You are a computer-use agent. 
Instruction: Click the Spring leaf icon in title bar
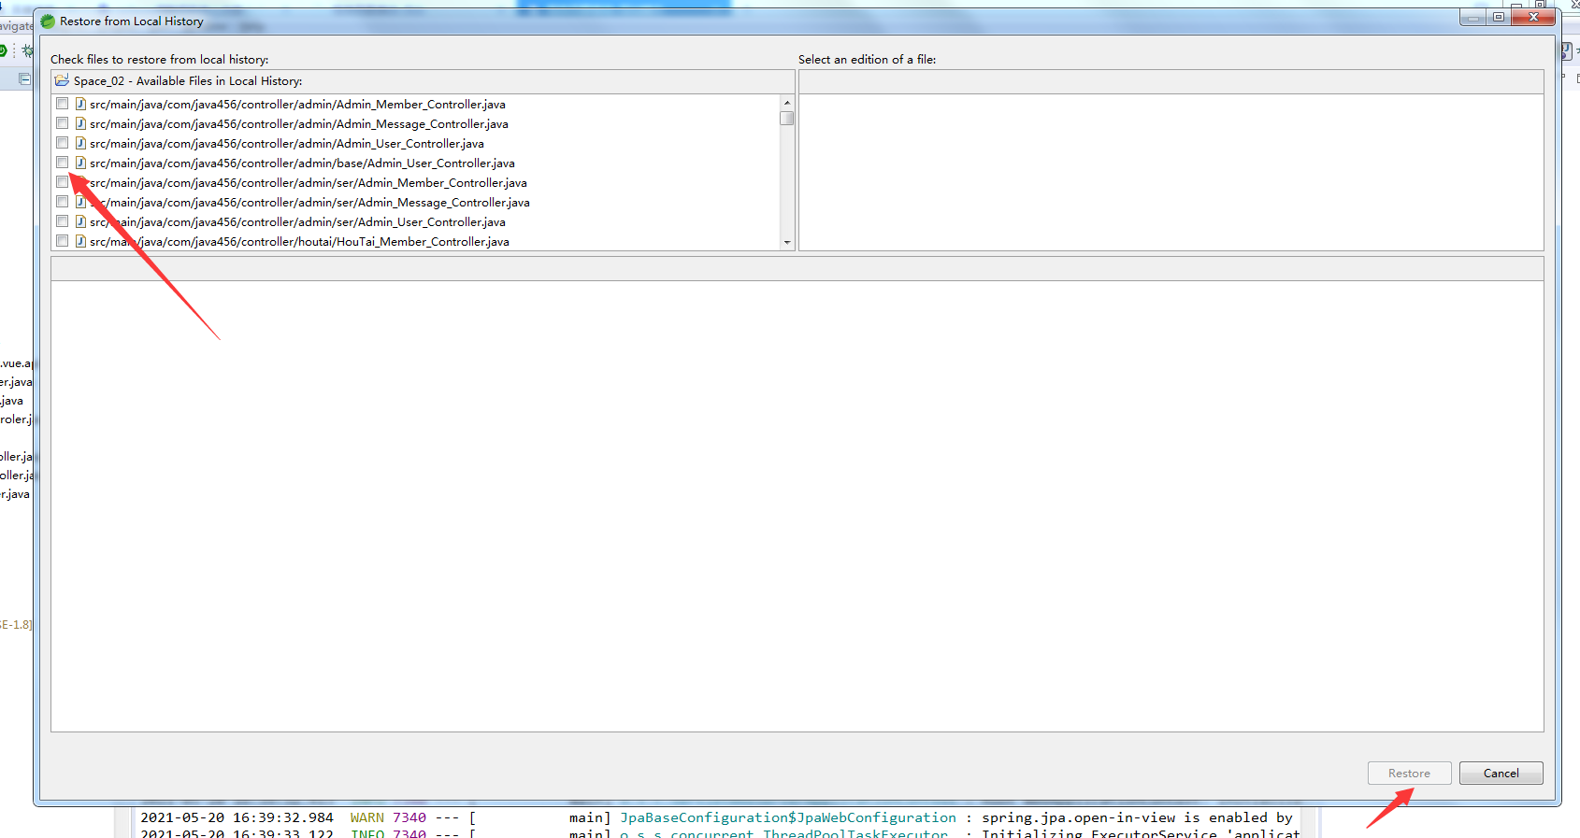point(48,21)
